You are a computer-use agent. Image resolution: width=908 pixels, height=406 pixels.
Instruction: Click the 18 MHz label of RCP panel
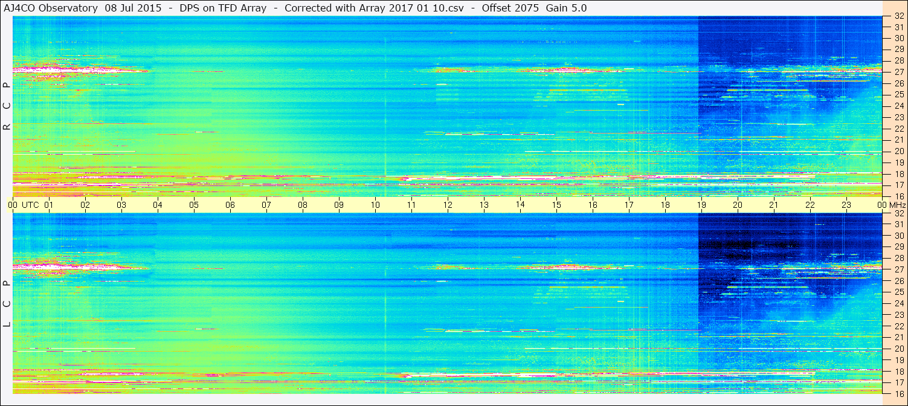[899, 174]
